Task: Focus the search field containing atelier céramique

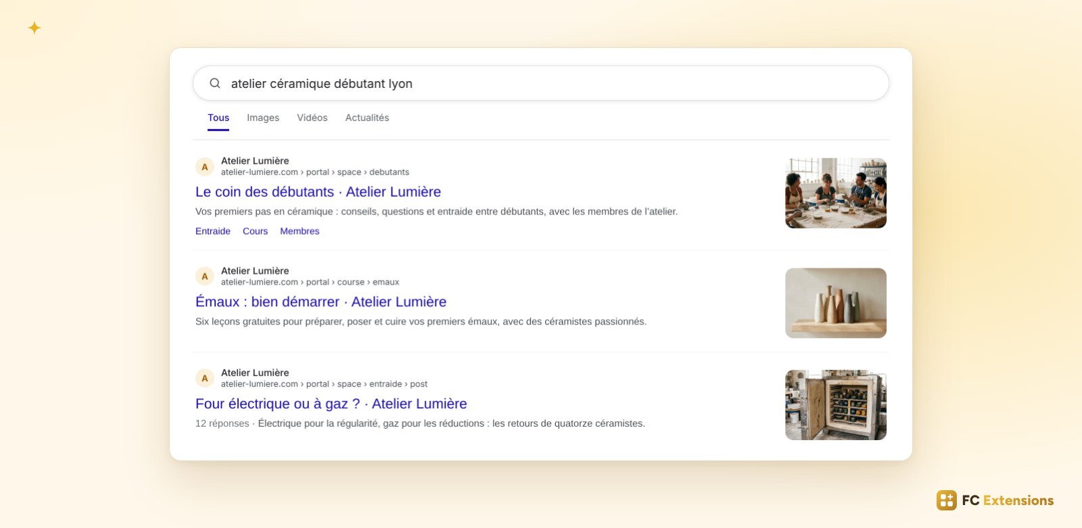Action: (x=541, y=83)
